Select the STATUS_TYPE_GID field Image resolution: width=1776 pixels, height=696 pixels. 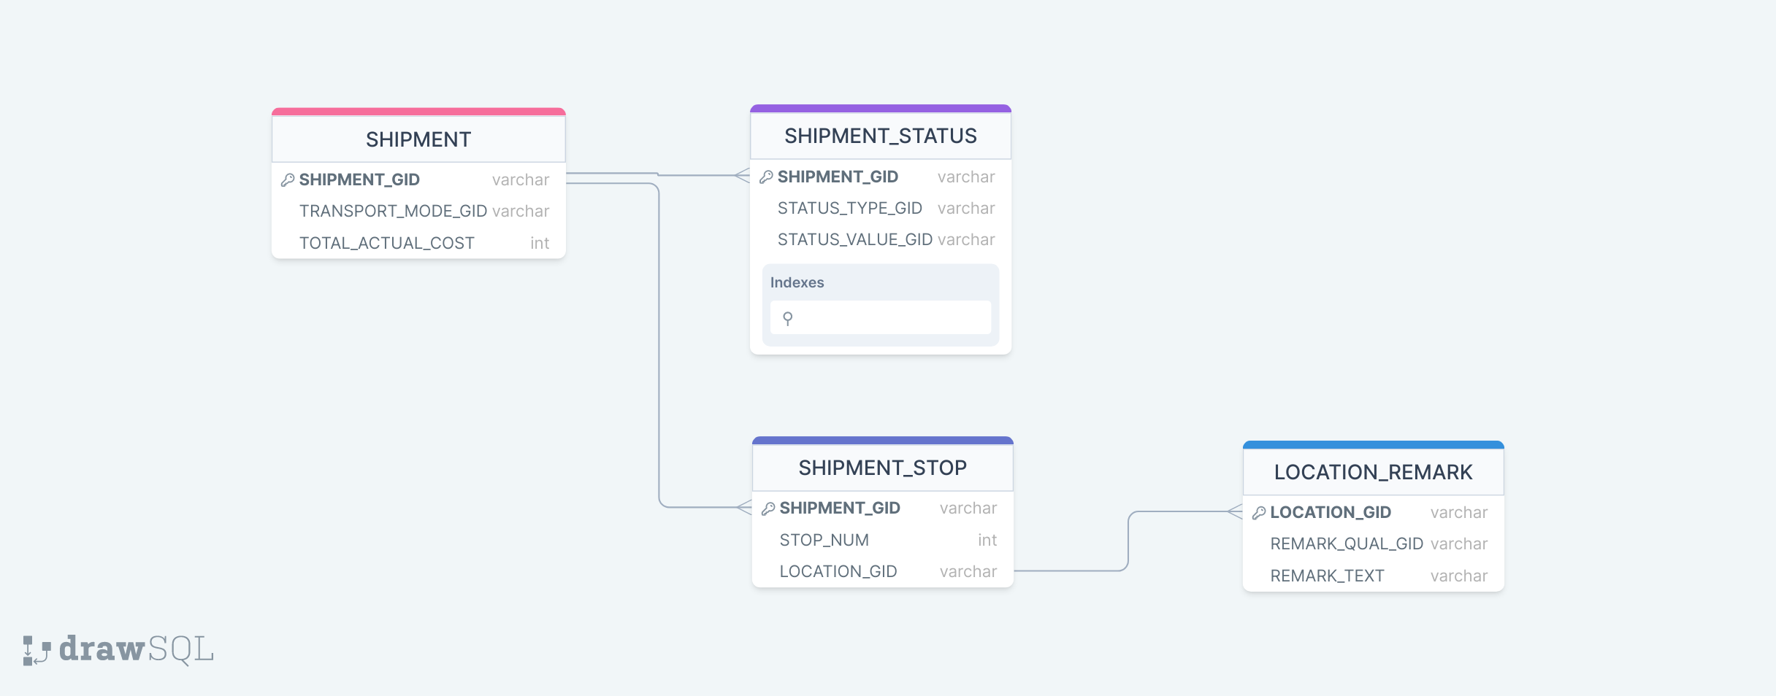(850, 208)
